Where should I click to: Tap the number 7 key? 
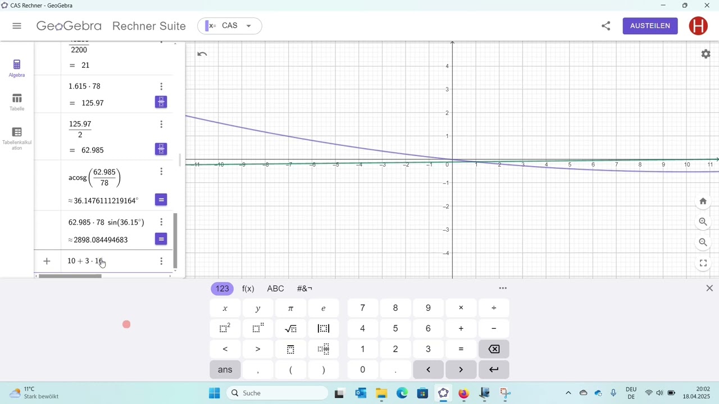(x=362, y=308)
